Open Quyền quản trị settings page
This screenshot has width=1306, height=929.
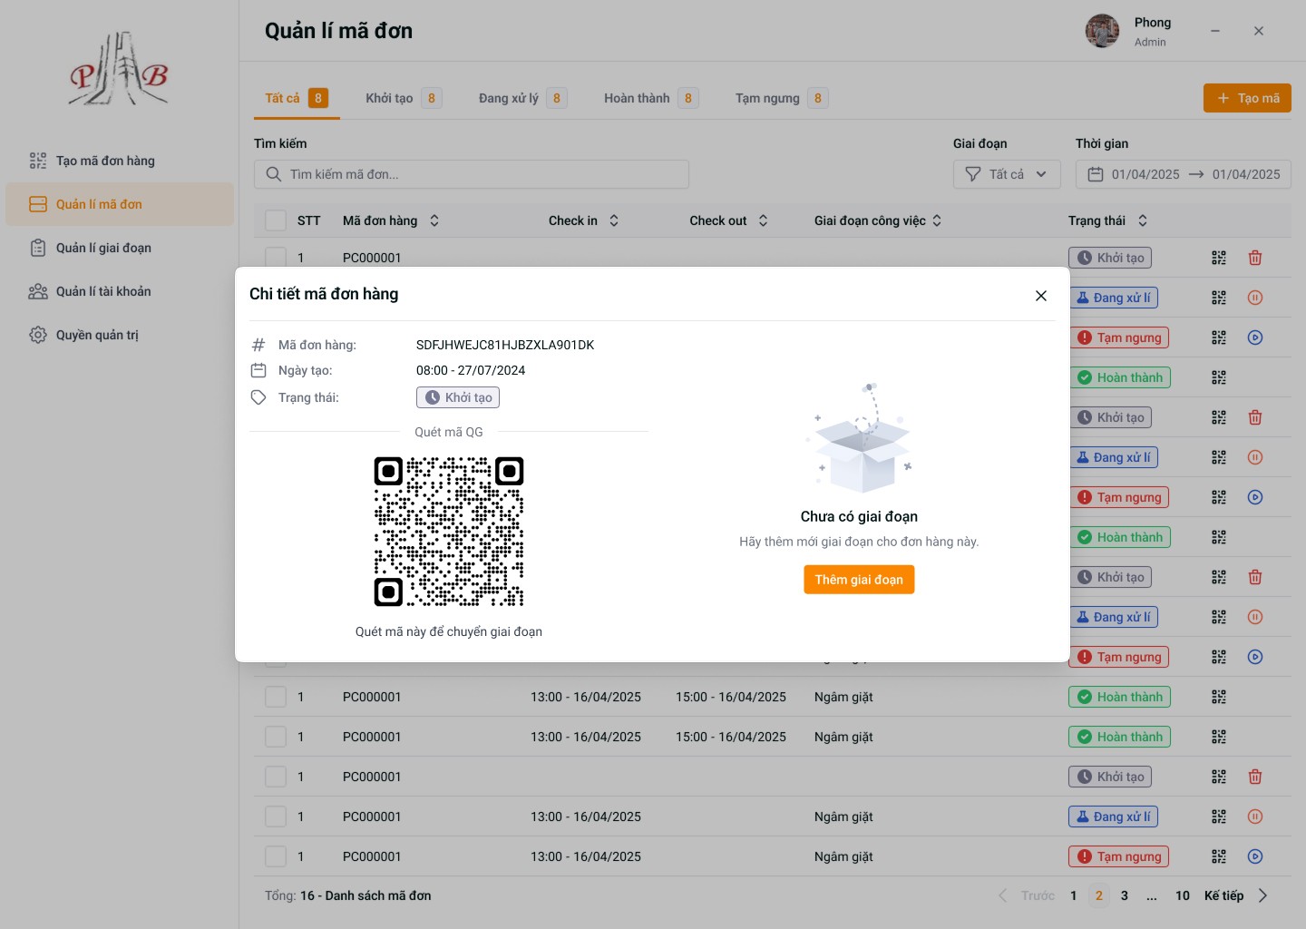[x=120, y=335]
